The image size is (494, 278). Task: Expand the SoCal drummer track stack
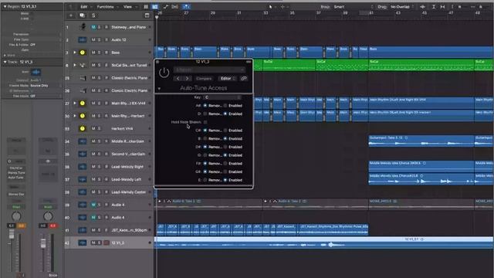75,65
